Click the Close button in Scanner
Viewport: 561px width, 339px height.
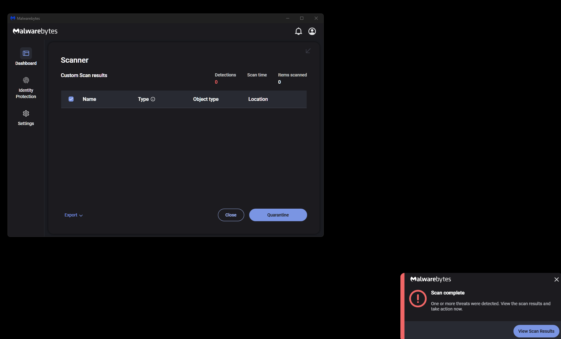231,215
